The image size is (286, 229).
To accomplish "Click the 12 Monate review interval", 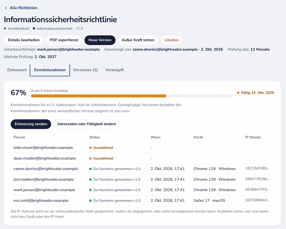I will point(260,49).
